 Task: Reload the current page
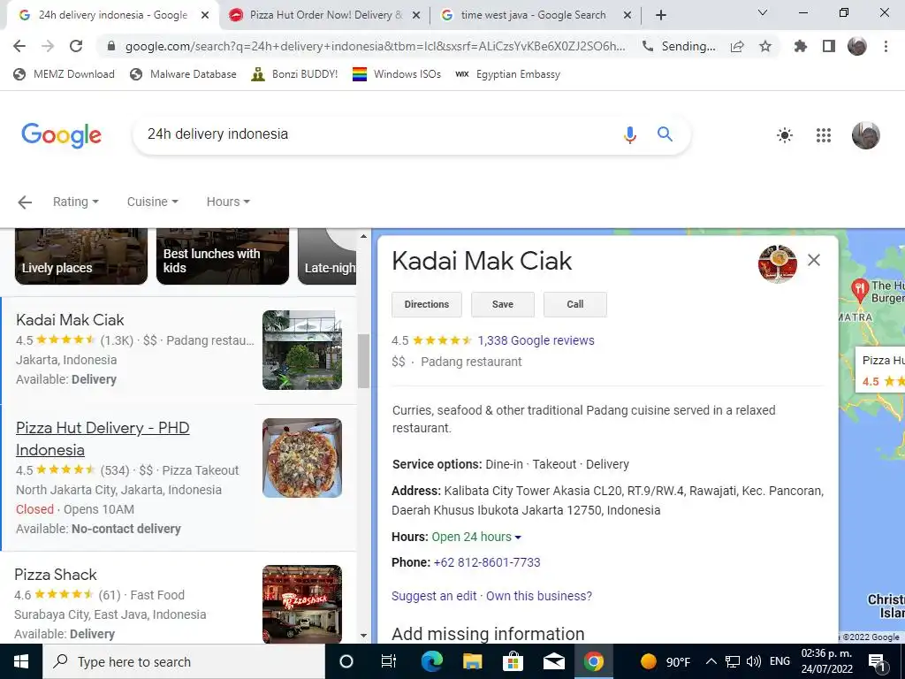pyautogui.click(x=76, y=46)
